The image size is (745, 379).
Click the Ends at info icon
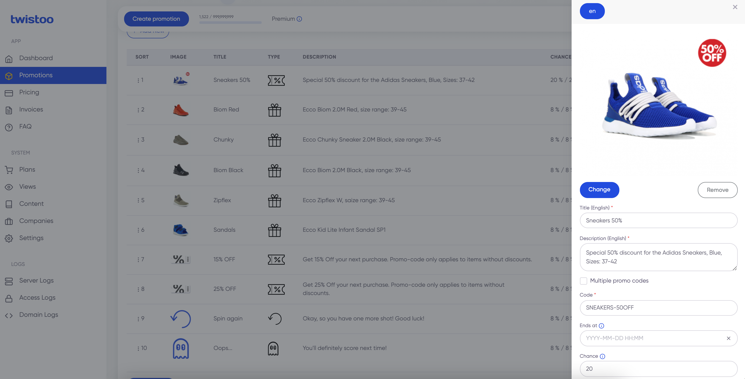(x=601, y=326)
